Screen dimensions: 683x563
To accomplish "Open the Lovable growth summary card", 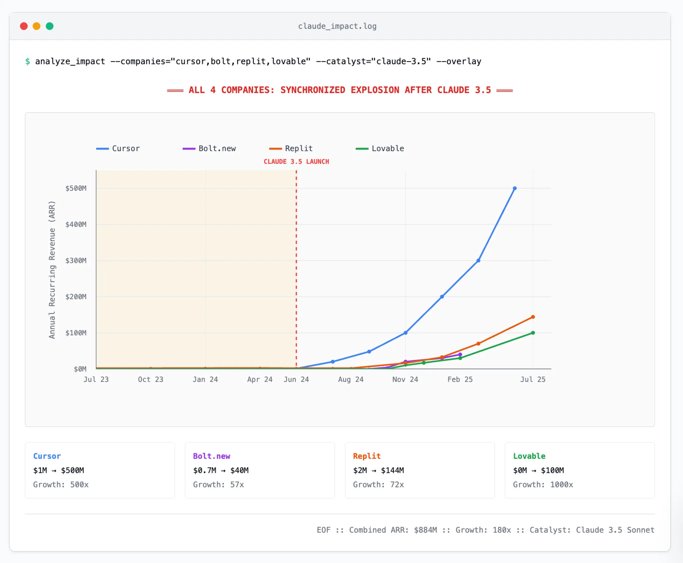I will pos(580,470).
